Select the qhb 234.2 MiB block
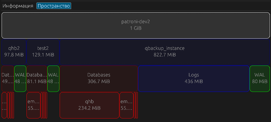The width and height of the screenshot is (271, 122). click(x=89, y=105)
